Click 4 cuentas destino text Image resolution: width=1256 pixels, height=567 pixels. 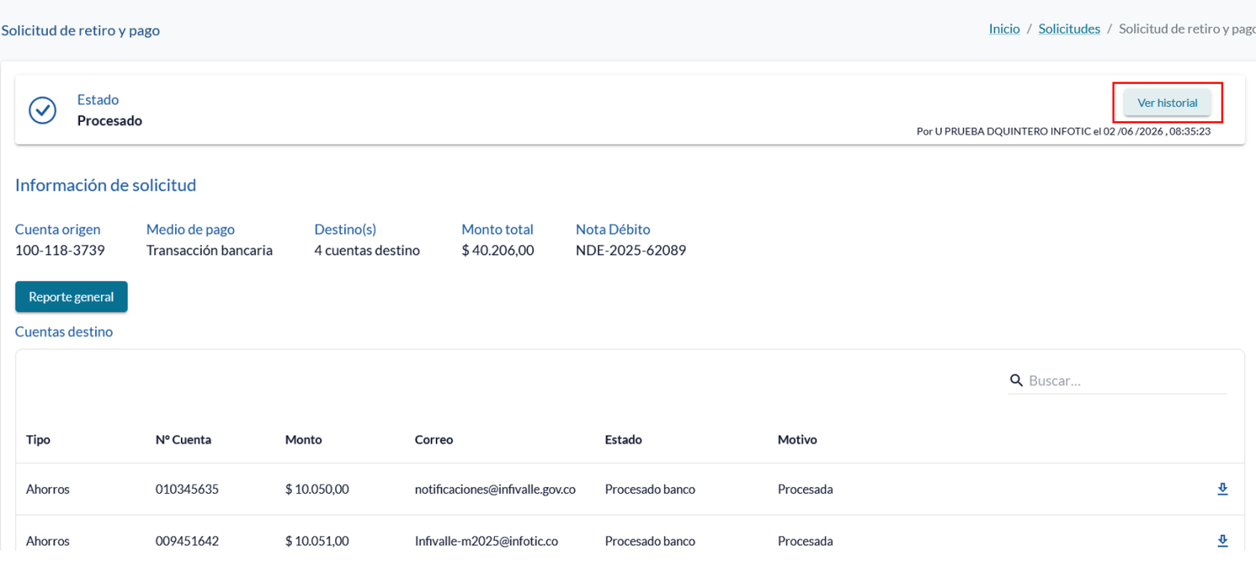point(367,251)
